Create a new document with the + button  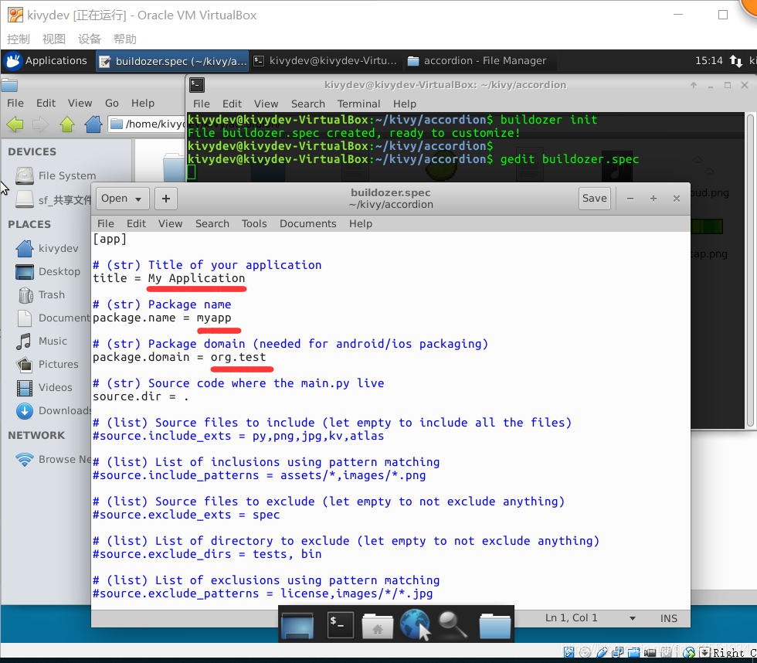[x=165, y=199]
